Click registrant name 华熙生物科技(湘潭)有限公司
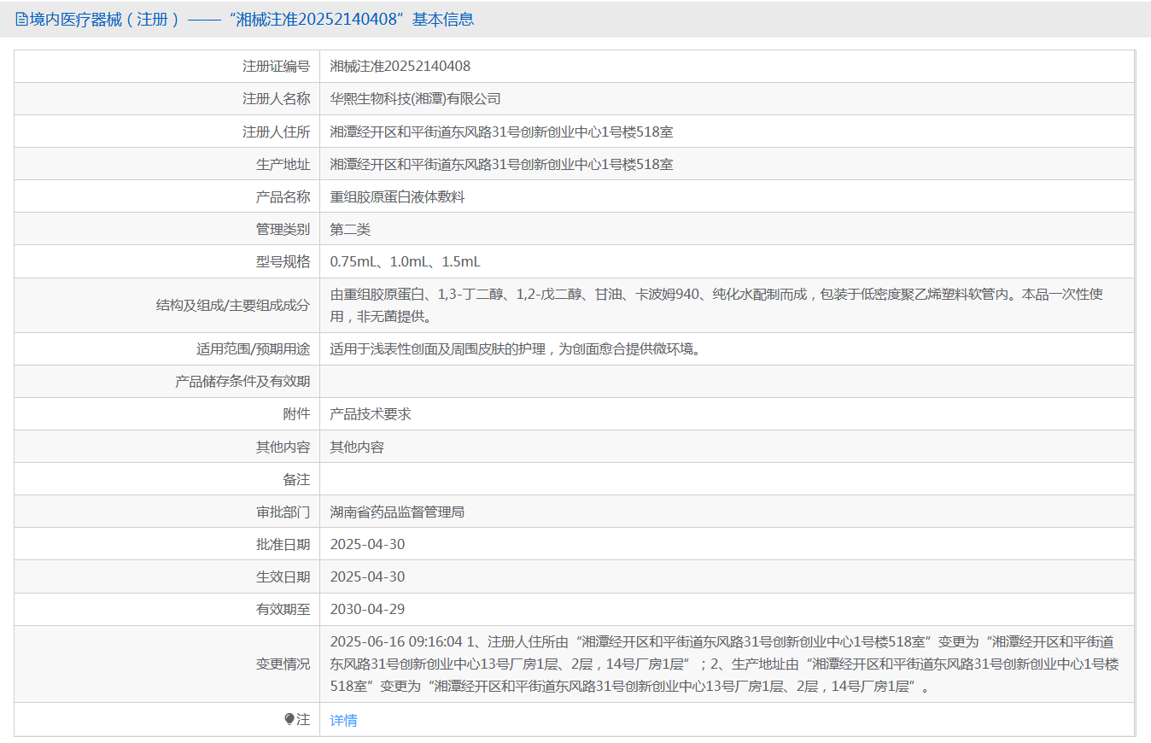 tap(416, 98)
